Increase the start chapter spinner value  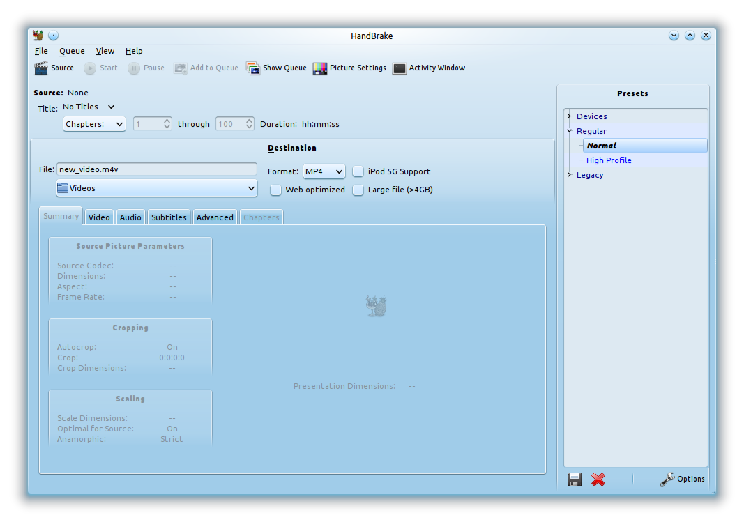pos(167,121)
